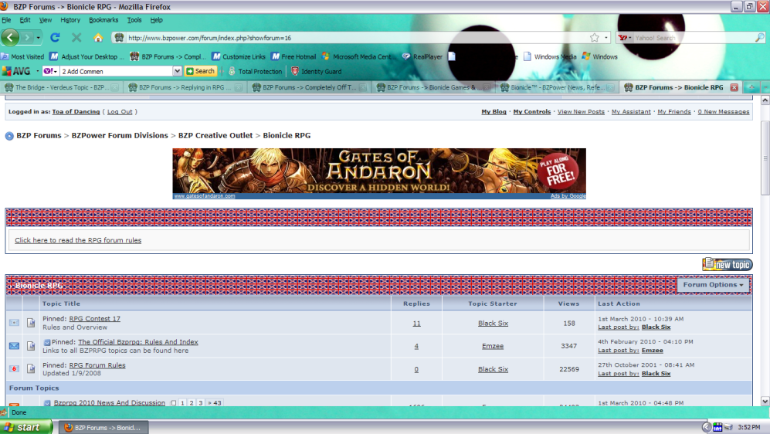Open the View menu
This screenshot has height=434, width=770.
pyautogui.click(x=45, y=20)
